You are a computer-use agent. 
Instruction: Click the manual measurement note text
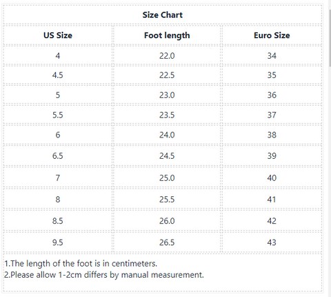tap(104, 275)
